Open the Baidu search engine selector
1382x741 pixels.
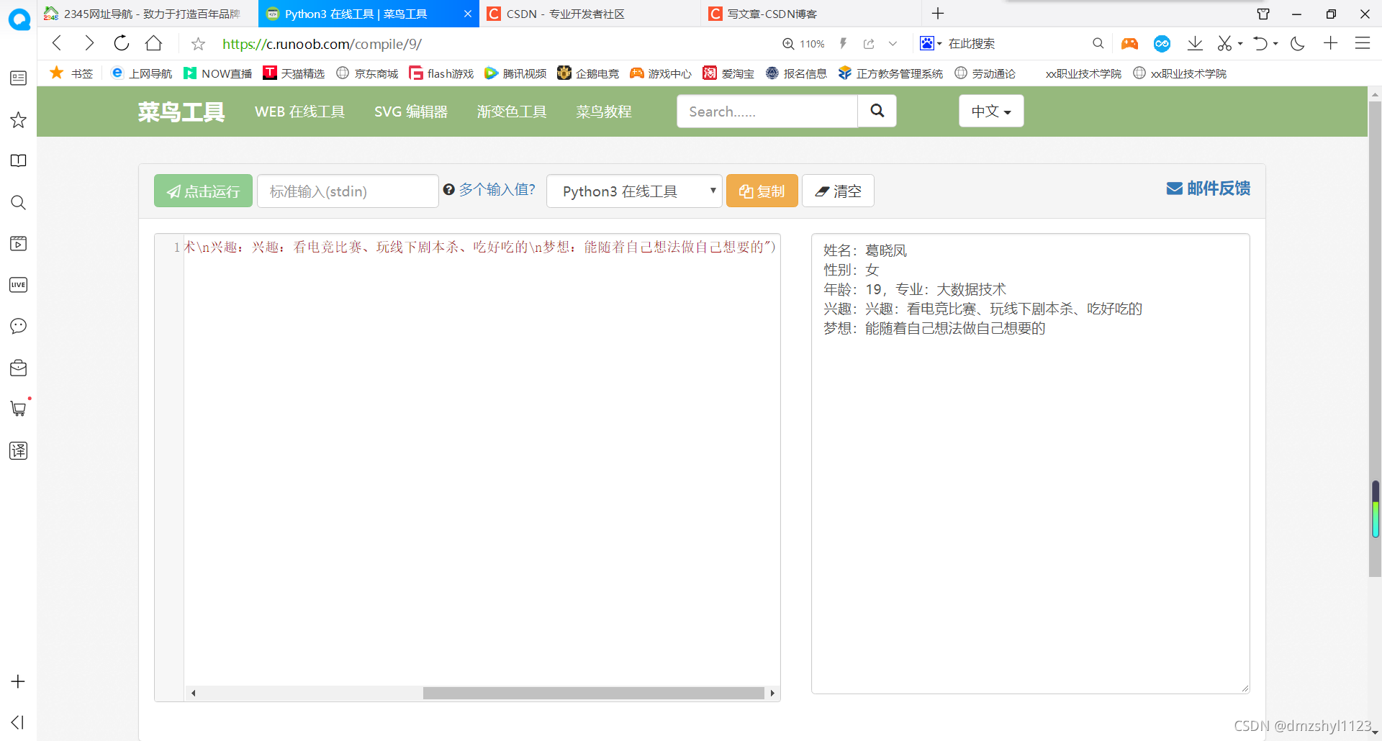[930, 43]
